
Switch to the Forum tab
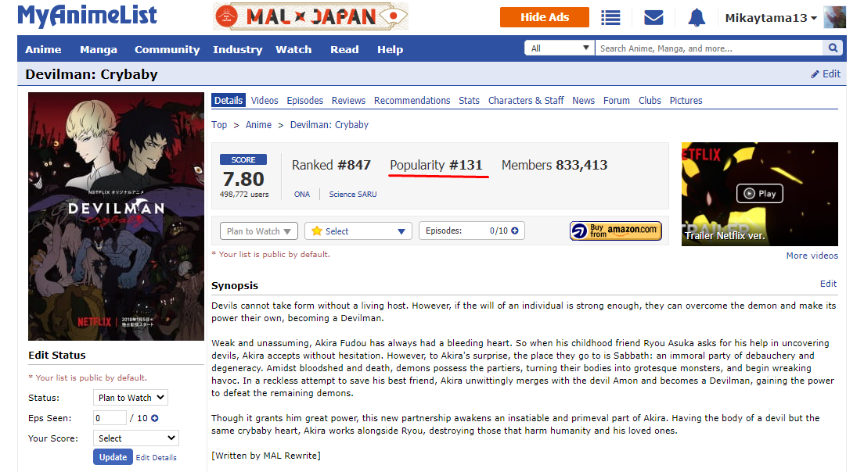(x=616, y=101)
